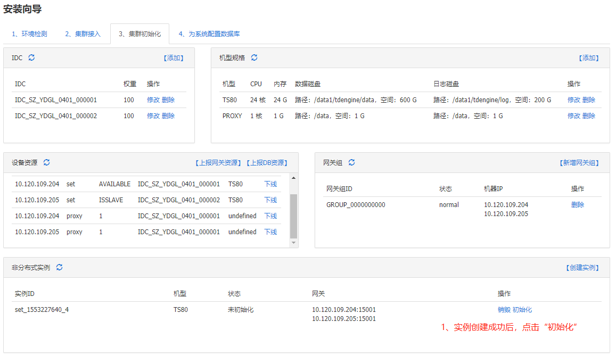616x363 pixels.
Task: Click 创建实例 link
Action: coord(582,268)
